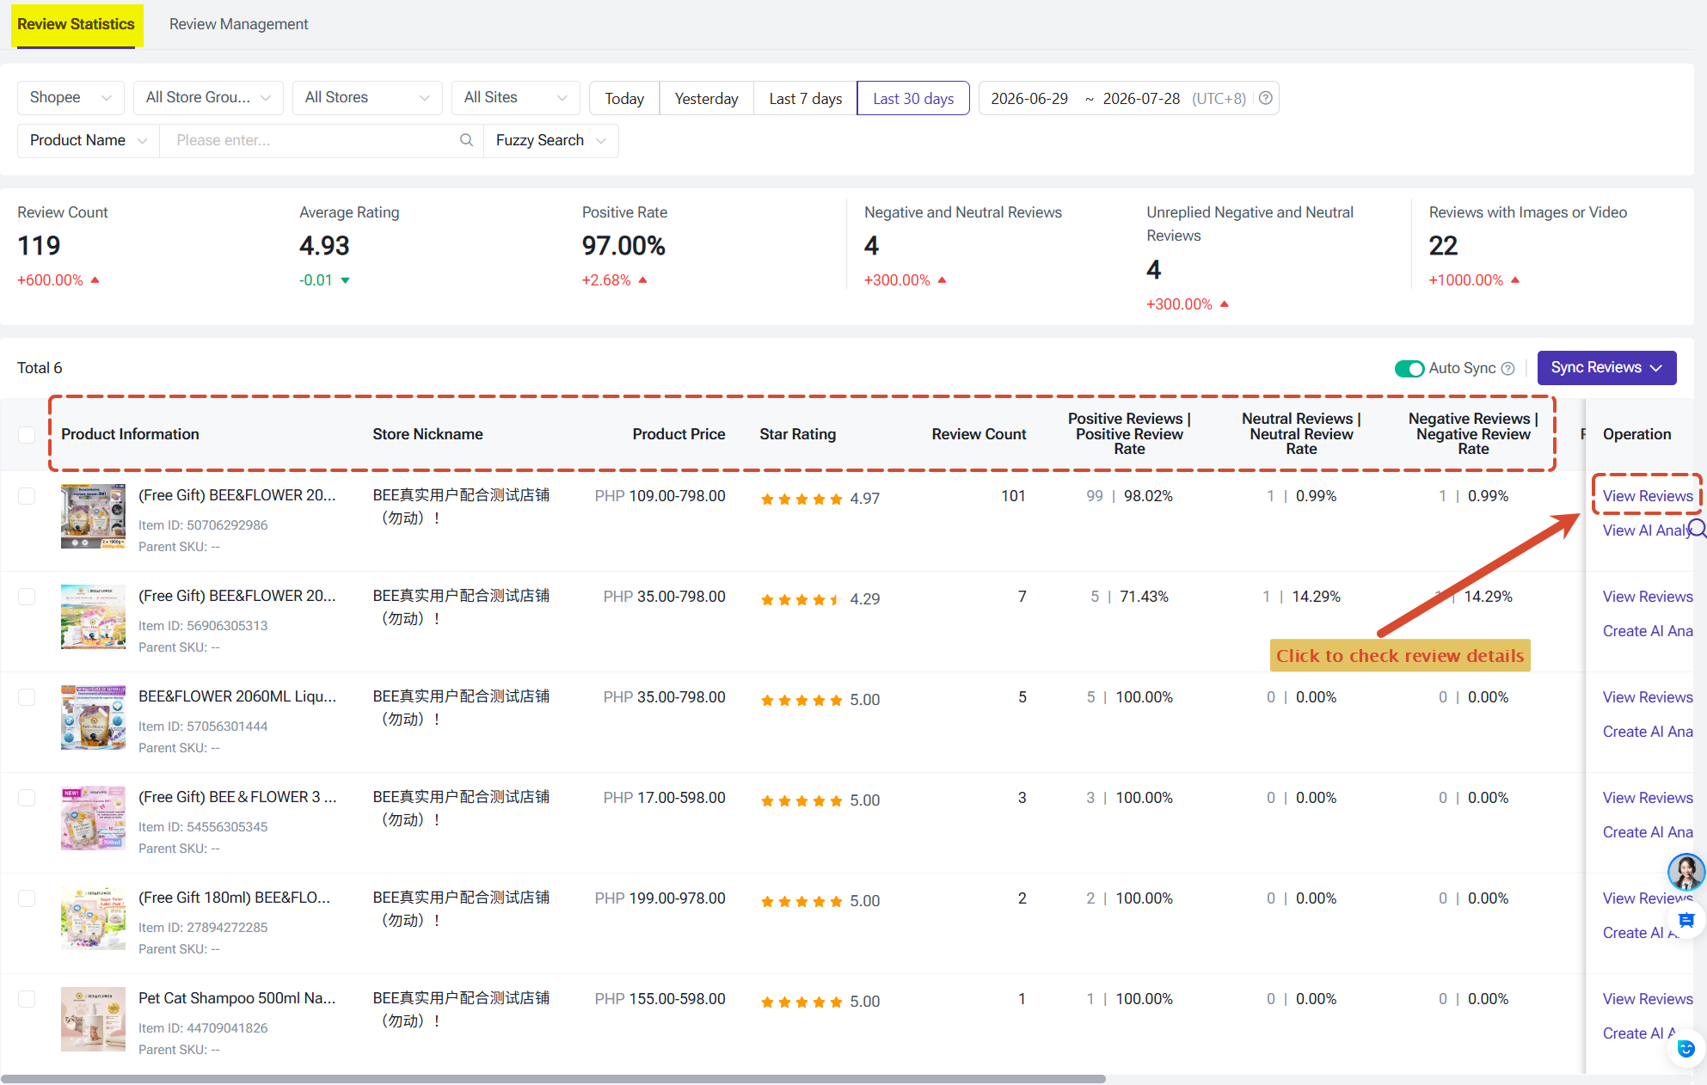Click the blue assistant icon at bottom right corner
Screen dimensions: 1707x1085
[x=1686, y=1049]
